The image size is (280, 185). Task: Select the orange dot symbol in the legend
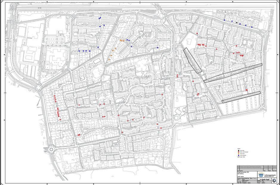(238, 153)
